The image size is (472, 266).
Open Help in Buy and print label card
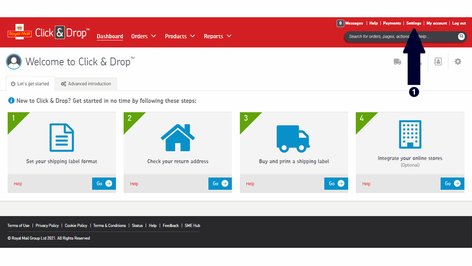click(x=250, y=184)
